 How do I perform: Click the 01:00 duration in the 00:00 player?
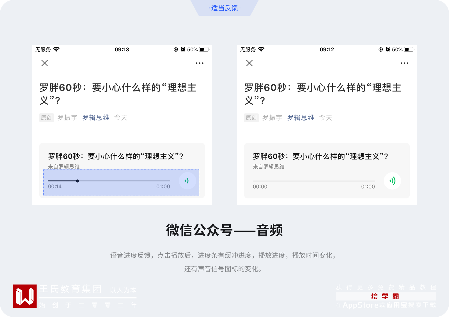point(368,187)
